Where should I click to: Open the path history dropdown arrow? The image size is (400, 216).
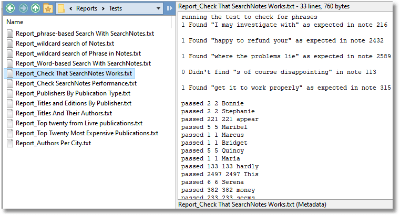click(158, 8)
